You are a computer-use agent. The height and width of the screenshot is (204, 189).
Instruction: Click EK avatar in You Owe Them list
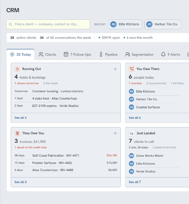131,92
